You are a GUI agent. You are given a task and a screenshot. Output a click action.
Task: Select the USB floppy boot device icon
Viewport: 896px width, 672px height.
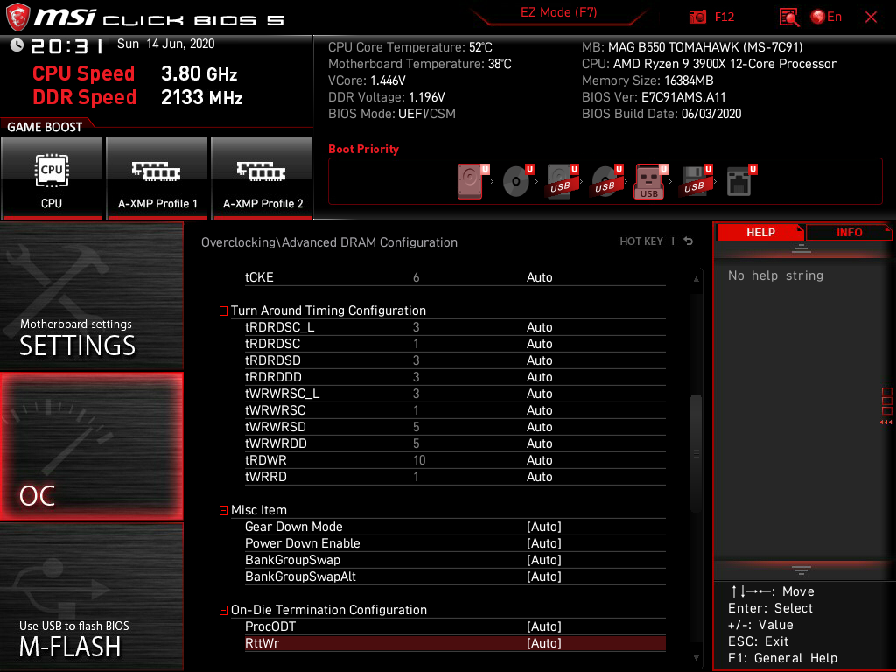tap(696, 181)
